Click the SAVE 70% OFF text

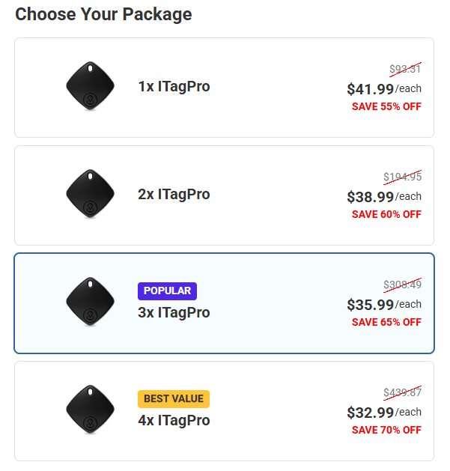click(386, 430)
